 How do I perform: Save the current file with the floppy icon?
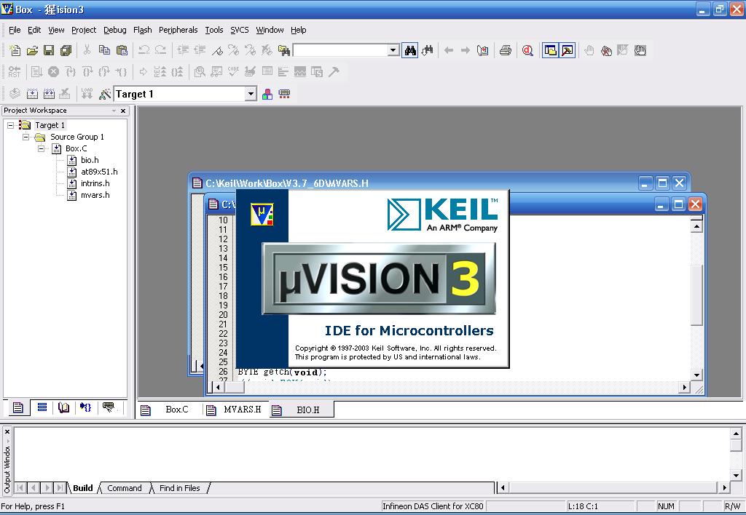pos(49,50)
